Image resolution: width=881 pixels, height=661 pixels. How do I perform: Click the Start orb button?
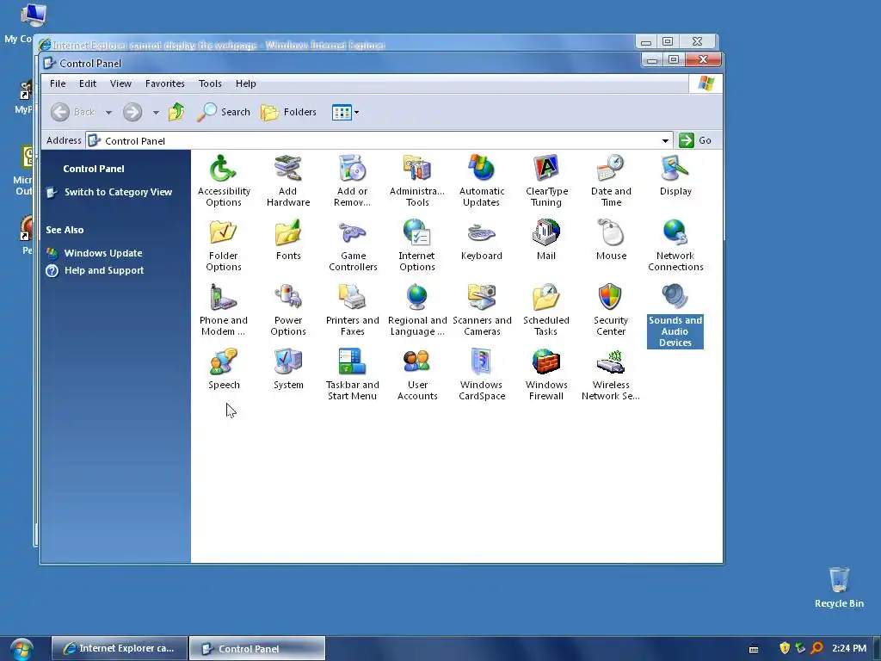tap(22, 649)
